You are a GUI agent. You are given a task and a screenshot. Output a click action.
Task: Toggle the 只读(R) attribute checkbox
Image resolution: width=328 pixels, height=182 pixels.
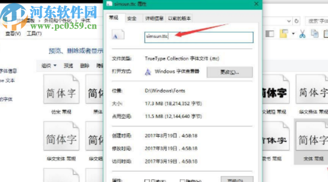point(147,181)
